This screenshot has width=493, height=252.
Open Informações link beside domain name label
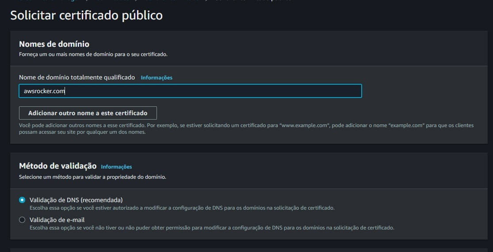[x=157, y=78]
